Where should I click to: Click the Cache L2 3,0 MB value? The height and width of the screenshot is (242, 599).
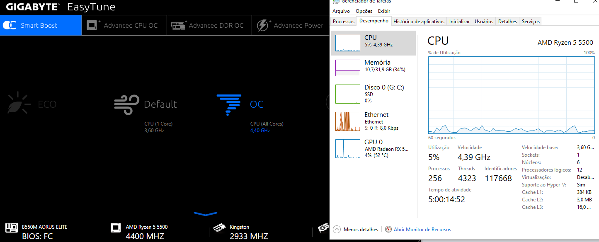click(584, 200)
